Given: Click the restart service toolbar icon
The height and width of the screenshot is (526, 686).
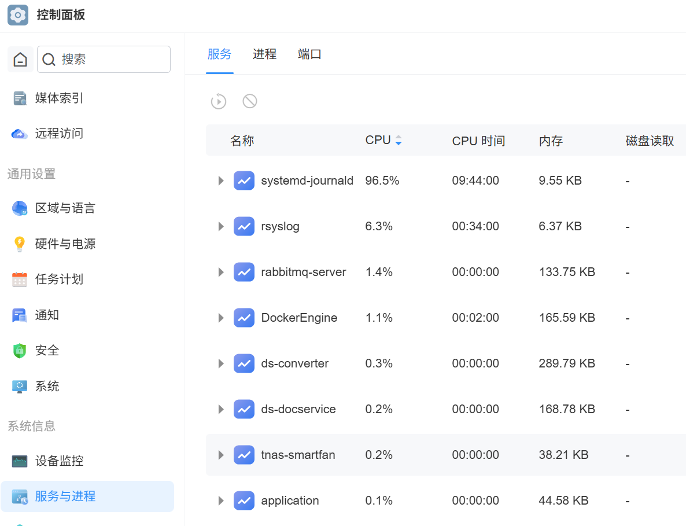Looking at the screenshot, I should 219,101.
